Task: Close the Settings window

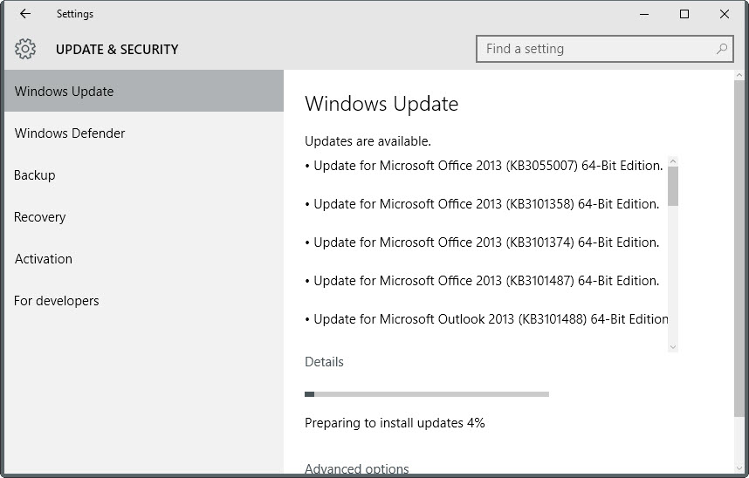Action: (x=725, y=14)
